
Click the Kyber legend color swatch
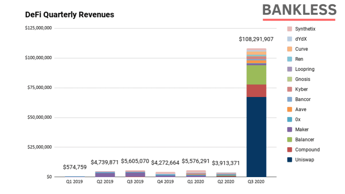290,89
